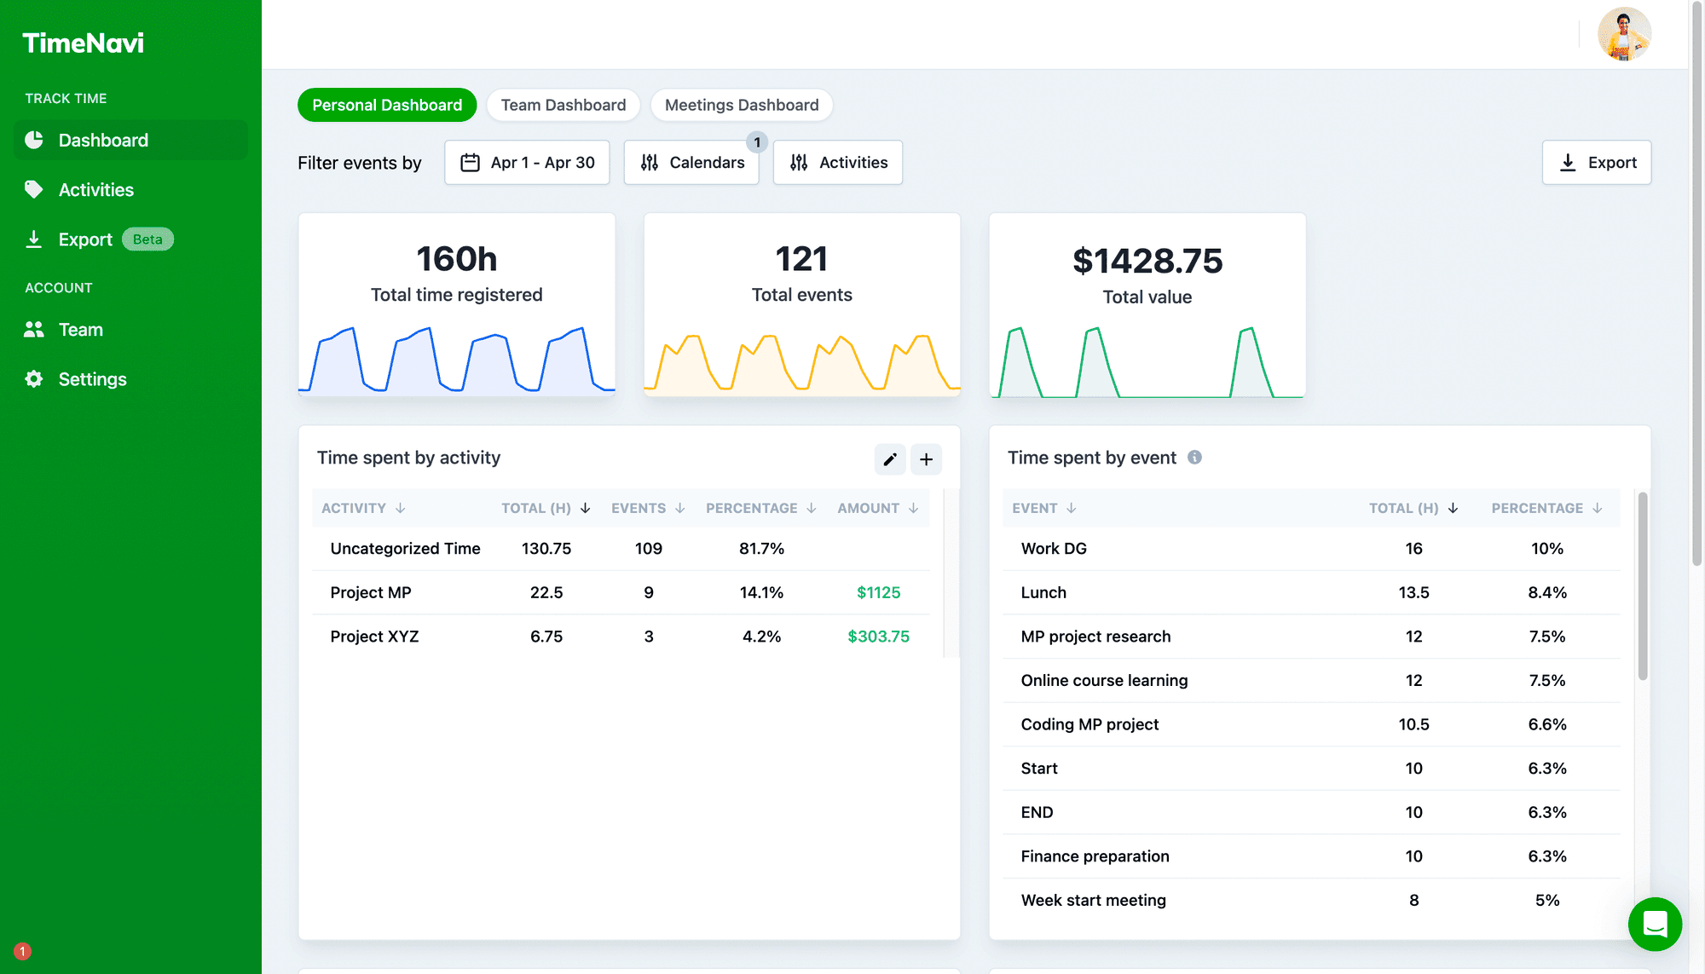Click the main page scrollbar
The image size is (1705, 974).
(1696, 284)
